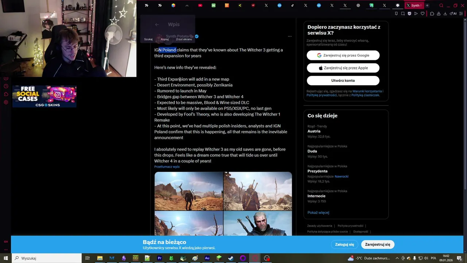467x263 pixels.
Task: Click Zaloguj się in bottom banner
Action: tap(344, 244)
